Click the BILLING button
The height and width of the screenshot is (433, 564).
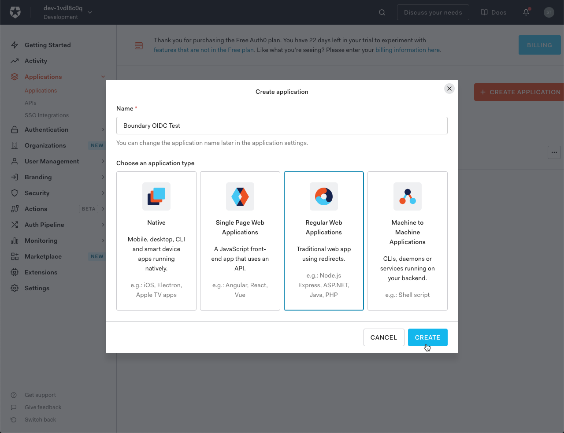[x=539, y=45]
